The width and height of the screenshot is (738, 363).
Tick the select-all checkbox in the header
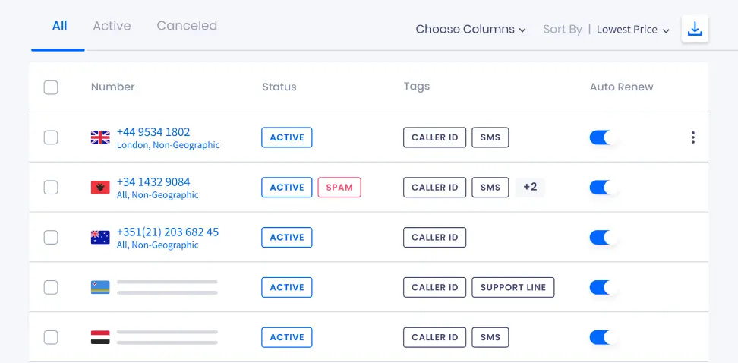51,87
